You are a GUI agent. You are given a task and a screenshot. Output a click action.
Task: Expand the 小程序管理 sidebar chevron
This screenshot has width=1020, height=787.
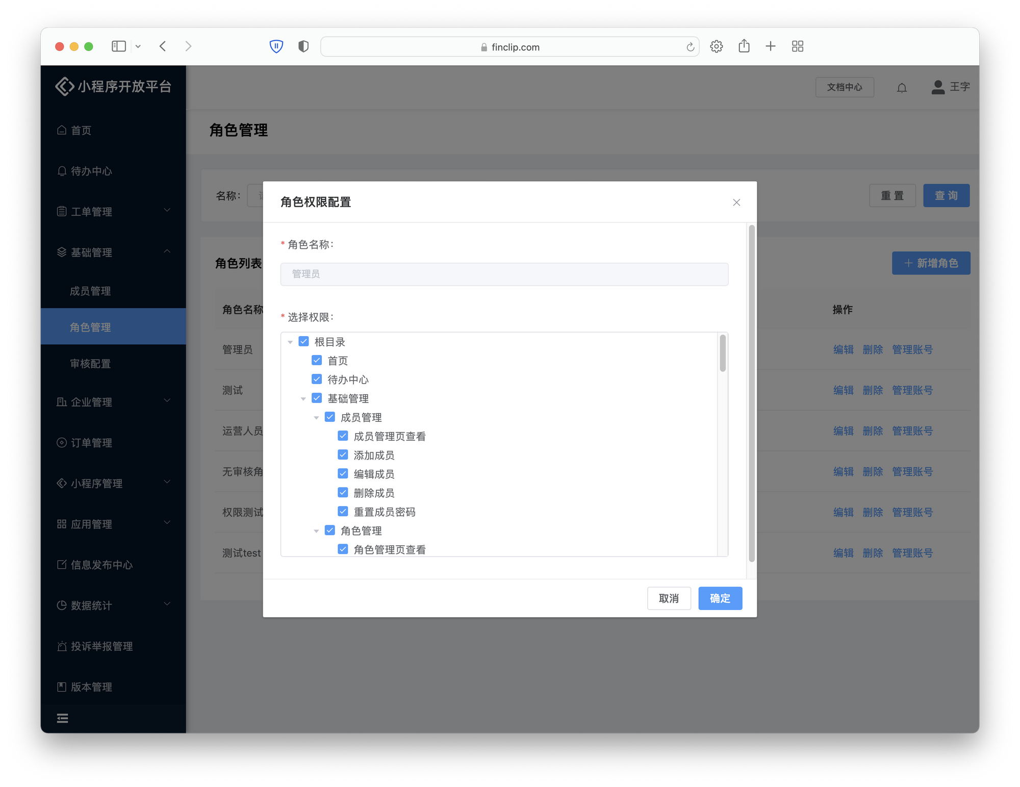167,482
